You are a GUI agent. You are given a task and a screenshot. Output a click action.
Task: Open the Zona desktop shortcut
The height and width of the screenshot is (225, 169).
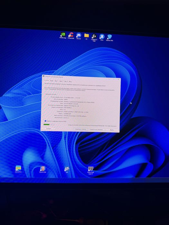tap(102, 37)
